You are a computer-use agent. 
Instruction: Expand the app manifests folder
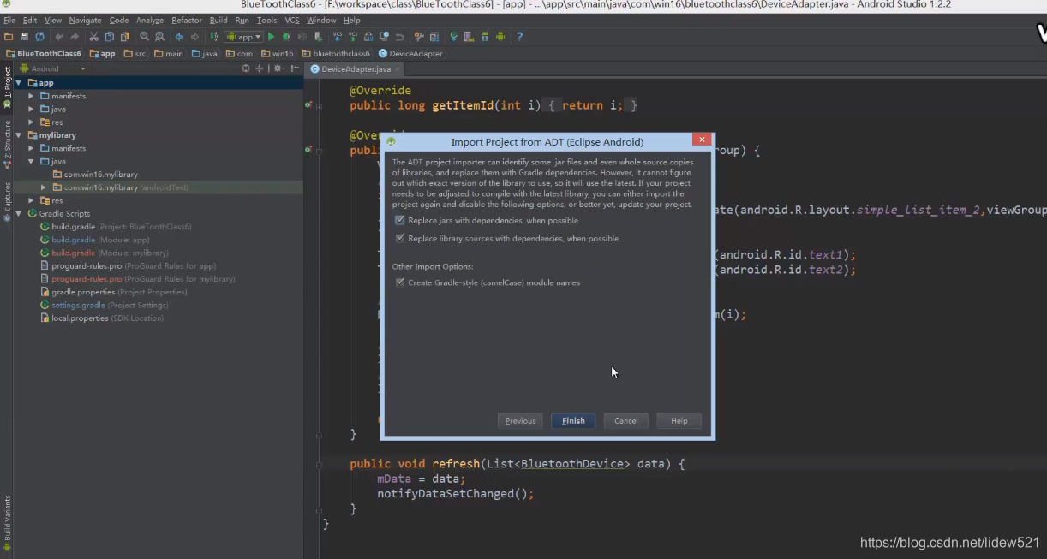point(31,96)
